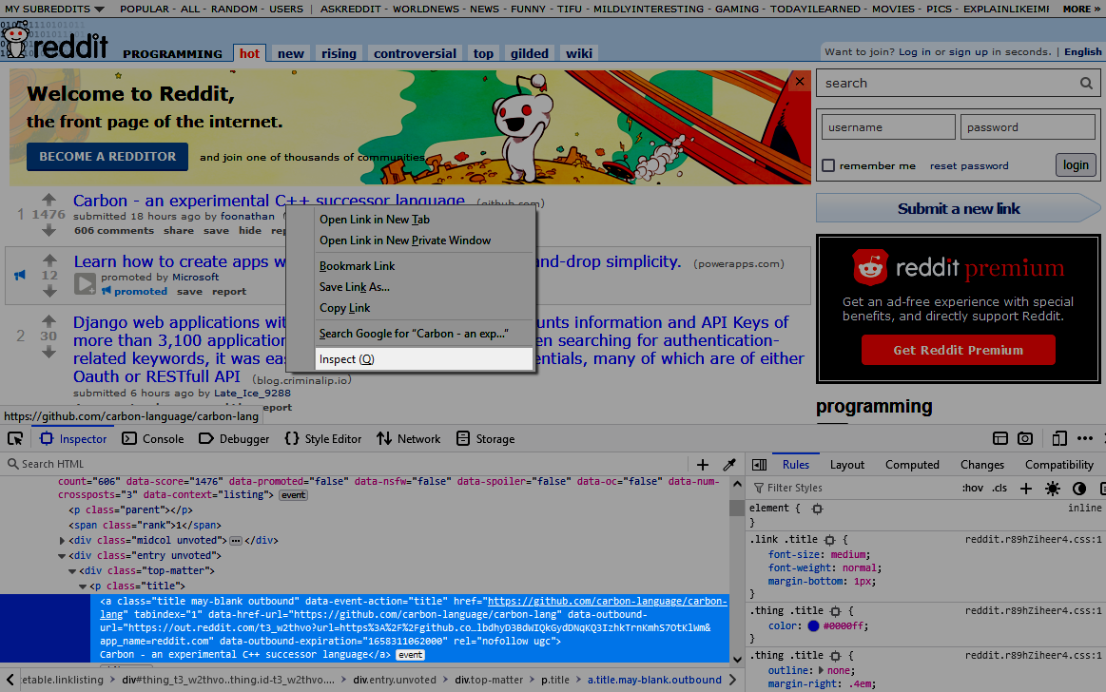The height and width of the screenshot is (692, 1106).
Task: Click Get Reddit Premium button
Action: click(958, 350)
